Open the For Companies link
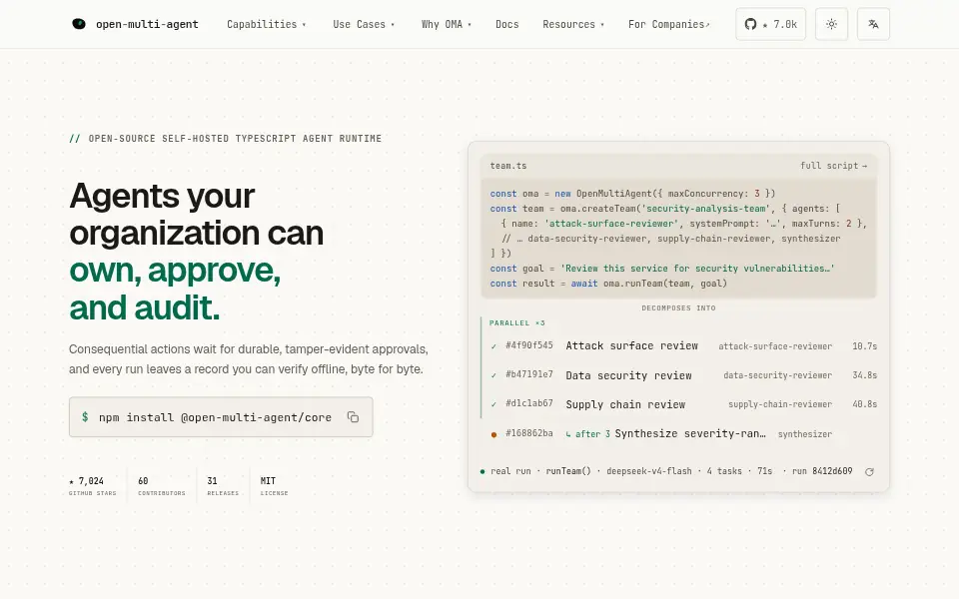 pyautogui.click(x=669, y=24)
